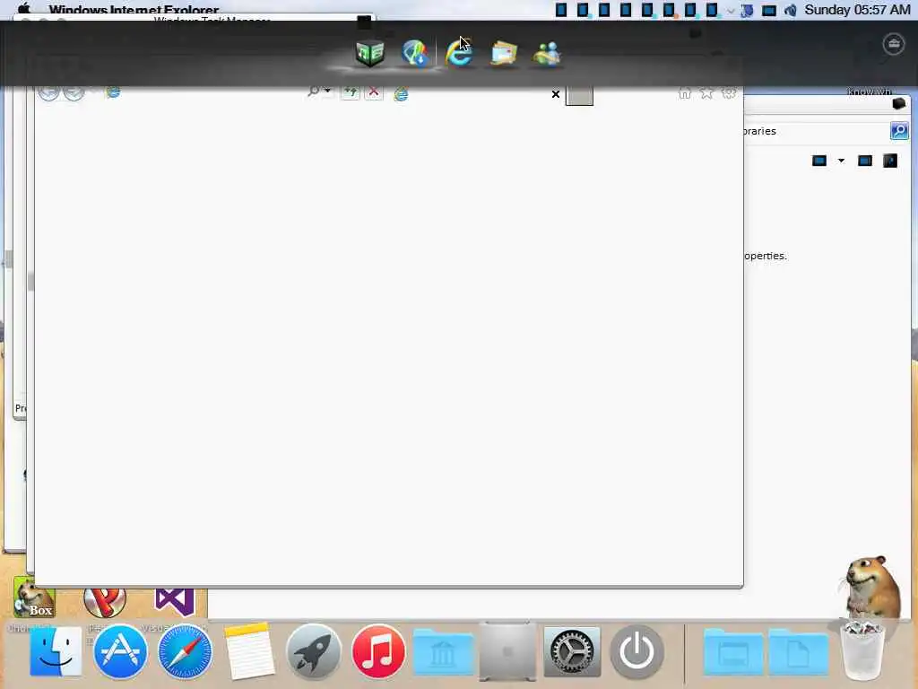Click the power button in the dock

(x=637, y=651)
